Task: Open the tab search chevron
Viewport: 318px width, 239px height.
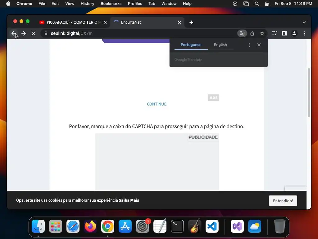Action: [x=304, y=22]
